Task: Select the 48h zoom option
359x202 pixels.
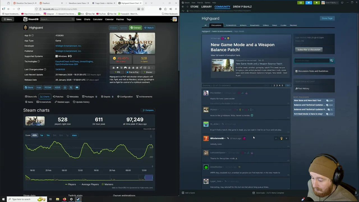Action: tap(34, 136)
